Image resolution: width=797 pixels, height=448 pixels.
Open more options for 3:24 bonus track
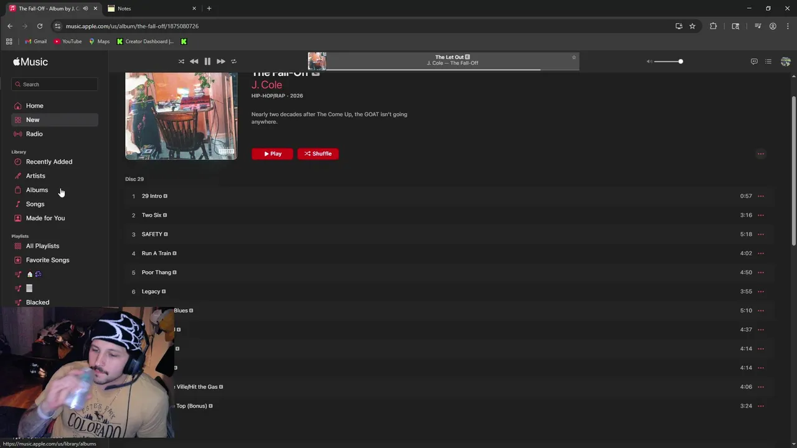click(x=760, y=406)
